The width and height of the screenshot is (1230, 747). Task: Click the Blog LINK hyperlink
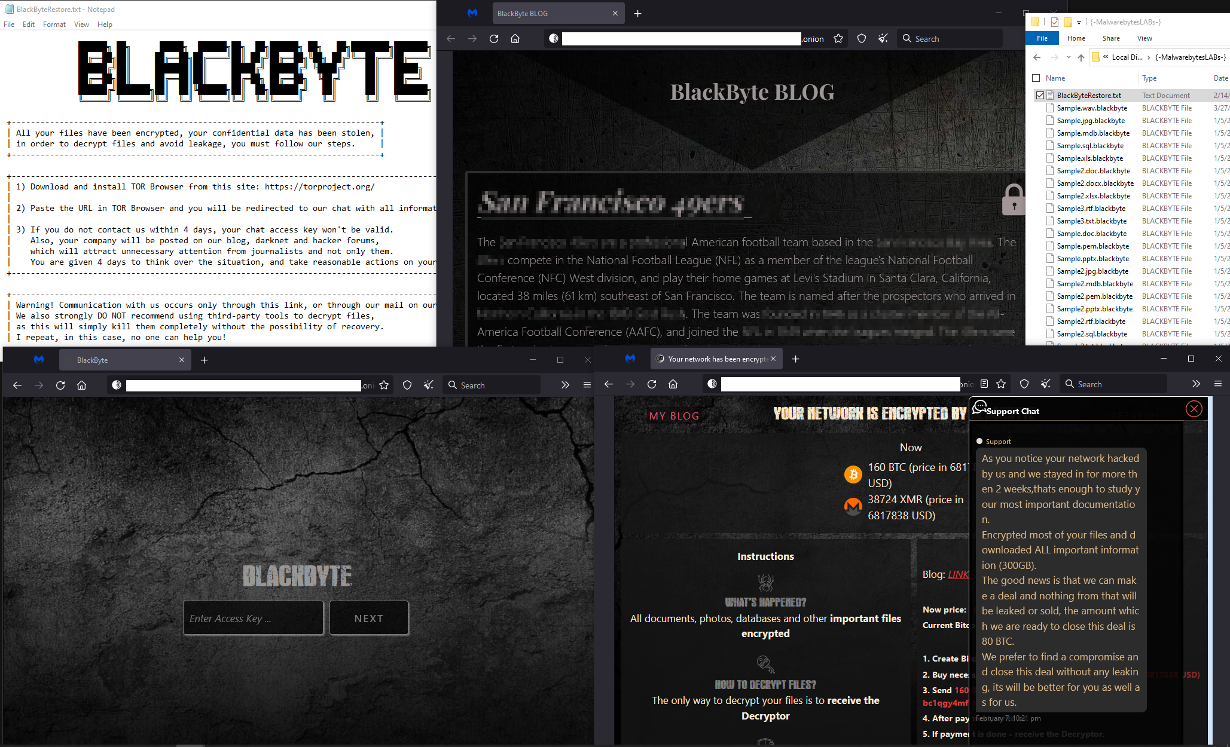click(958, 574)
